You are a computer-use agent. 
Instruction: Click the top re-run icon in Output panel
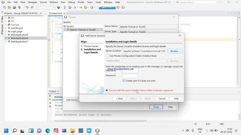click(50, 96)
